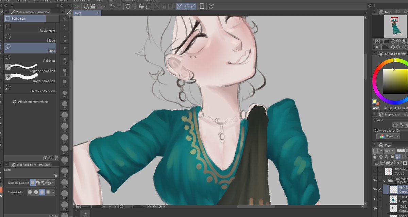Select the Rectángulo selection subtool
The image size is (408, 217).
click(x=30, y=28)
